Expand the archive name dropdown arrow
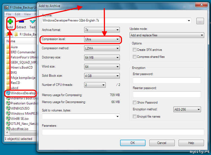Image resolution: width=211 pixels, height=155 pixels. click(x=189, y=21)
